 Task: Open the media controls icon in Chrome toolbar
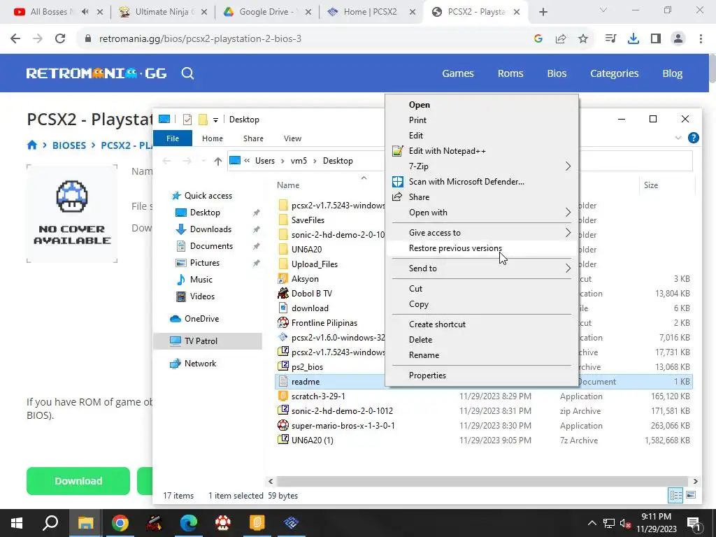[610, 39]
